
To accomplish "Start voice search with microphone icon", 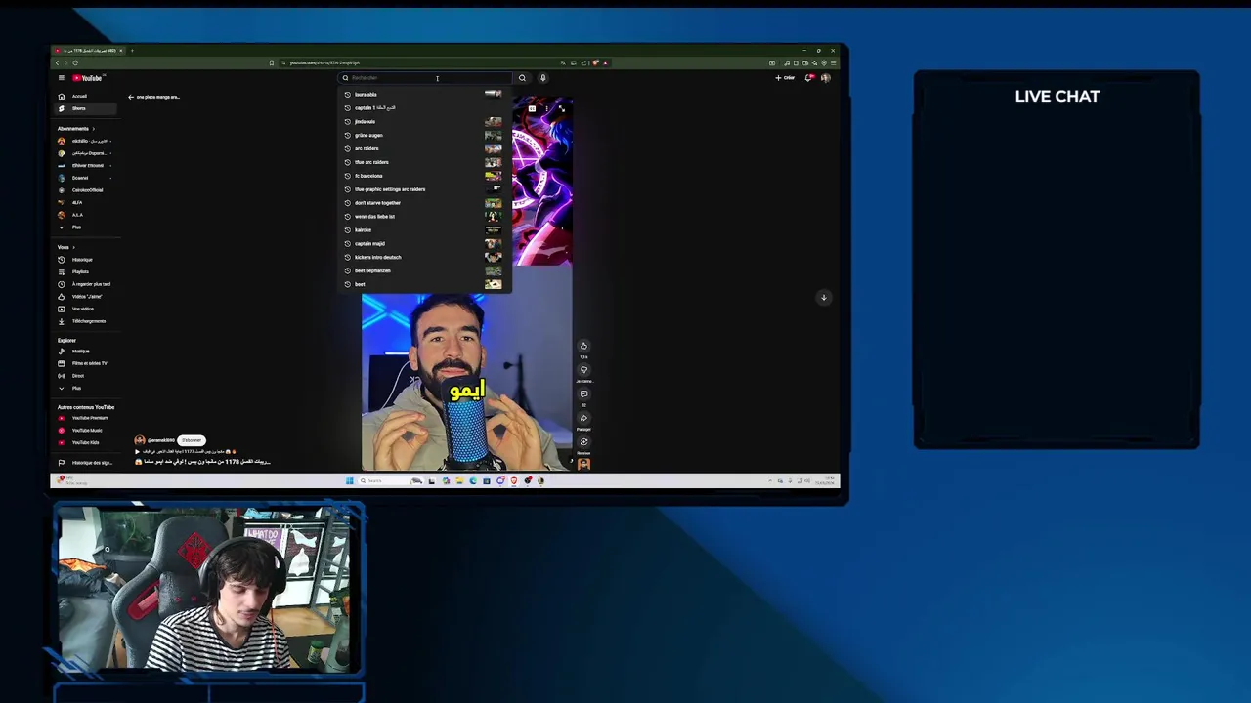I will [x=543, y=78].
